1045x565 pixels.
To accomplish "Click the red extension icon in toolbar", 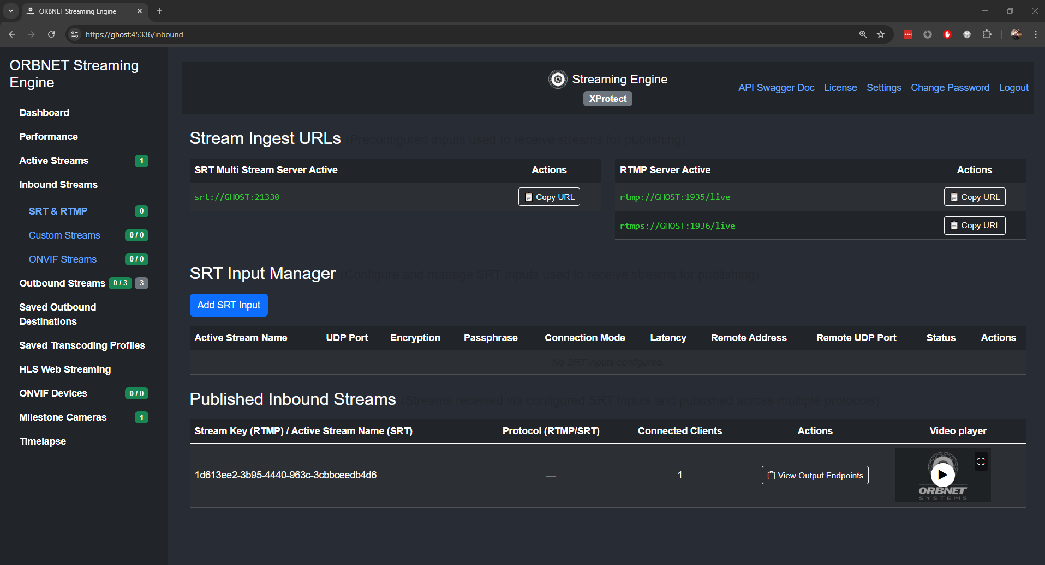I will pos(908,34).
